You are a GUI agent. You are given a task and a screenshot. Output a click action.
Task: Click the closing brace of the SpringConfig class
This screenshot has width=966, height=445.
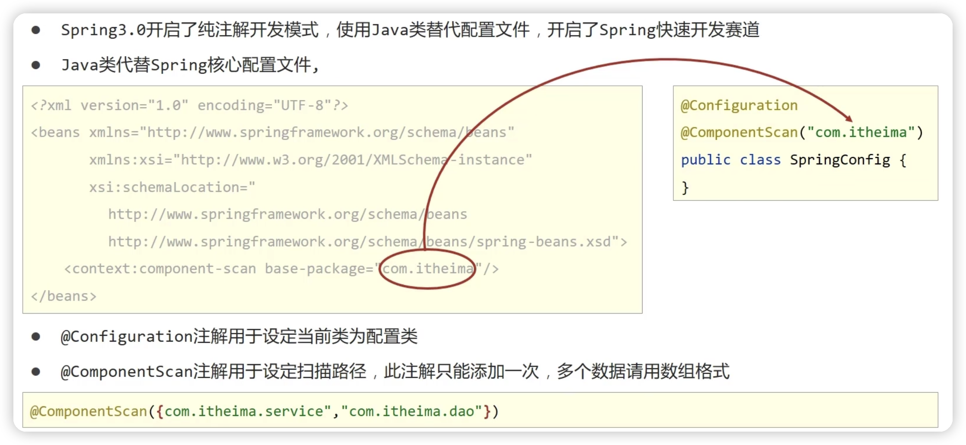[685, 187]
